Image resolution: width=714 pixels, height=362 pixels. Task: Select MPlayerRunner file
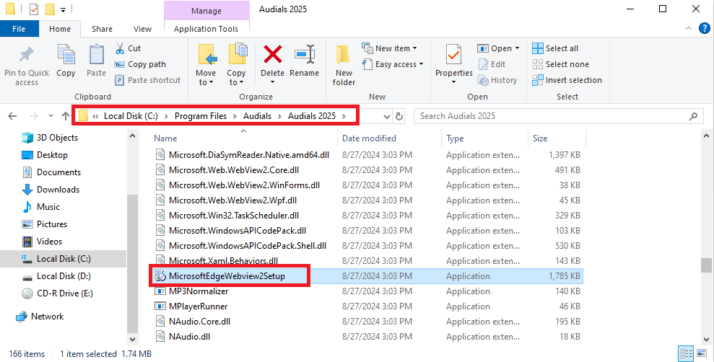(198, 306)
